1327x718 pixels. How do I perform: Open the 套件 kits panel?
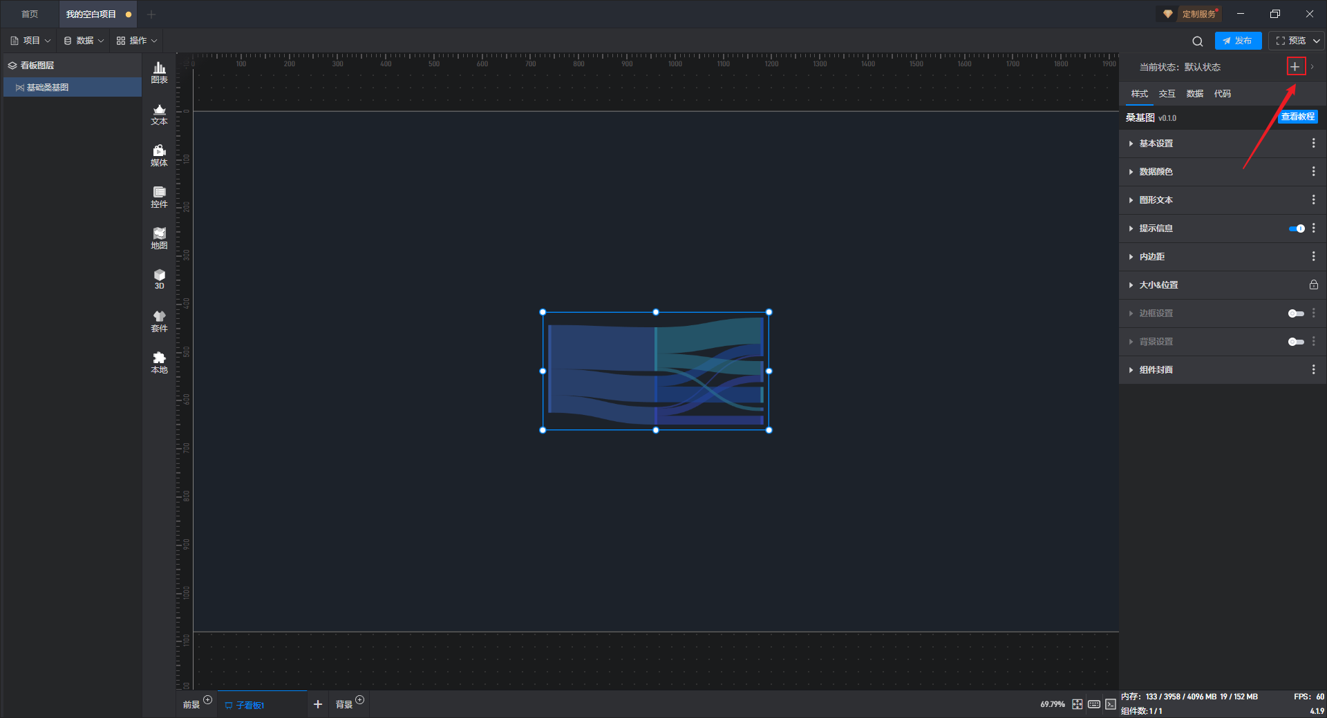(159, 321)
